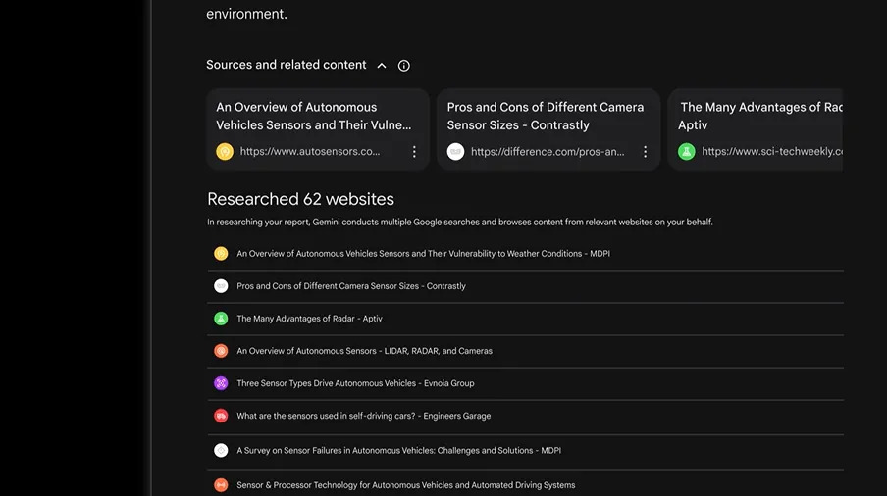Open Weather Conditions MDPI list entry
887x496 pixels.
423,254
